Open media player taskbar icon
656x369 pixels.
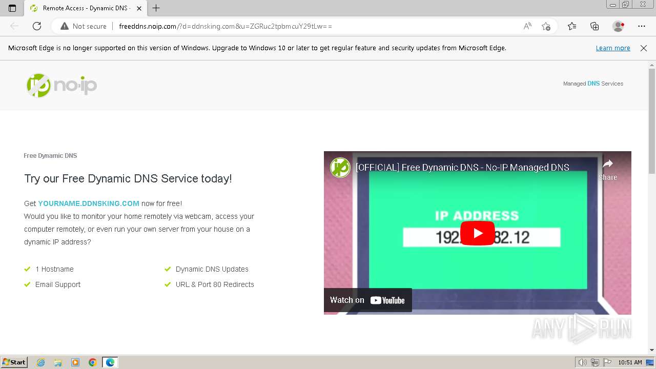pos(75,362)
